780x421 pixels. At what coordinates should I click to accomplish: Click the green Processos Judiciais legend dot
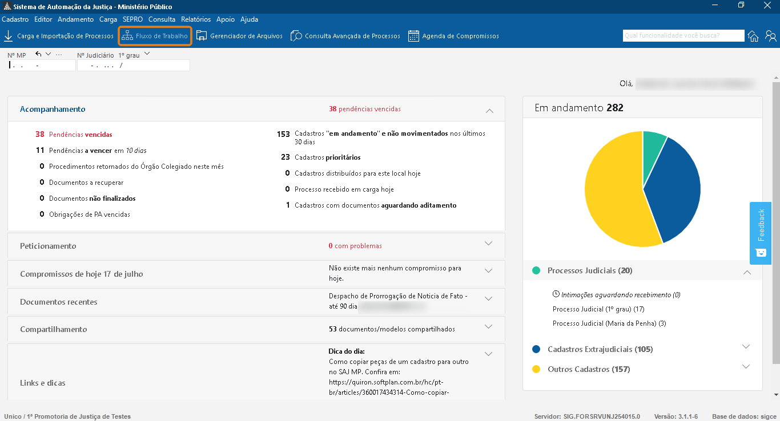coord(536,270)
